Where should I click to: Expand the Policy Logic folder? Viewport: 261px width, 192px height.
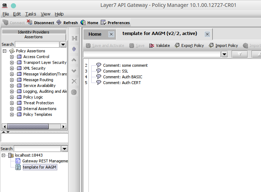tap(12, 97)
